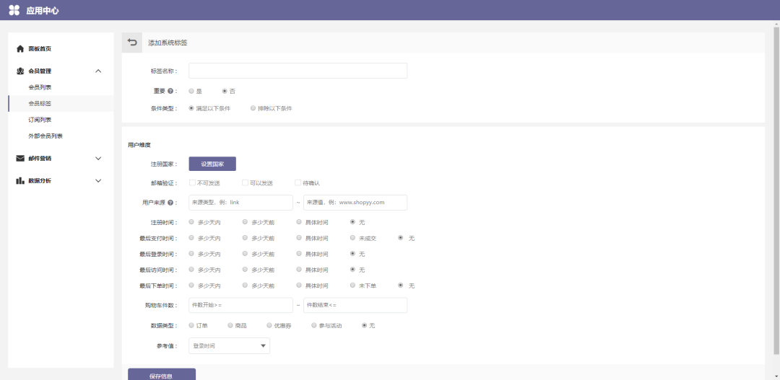Screen dimensions: 780x380
Task: Click the help icon next to 重要
Action: coord(170,91)
